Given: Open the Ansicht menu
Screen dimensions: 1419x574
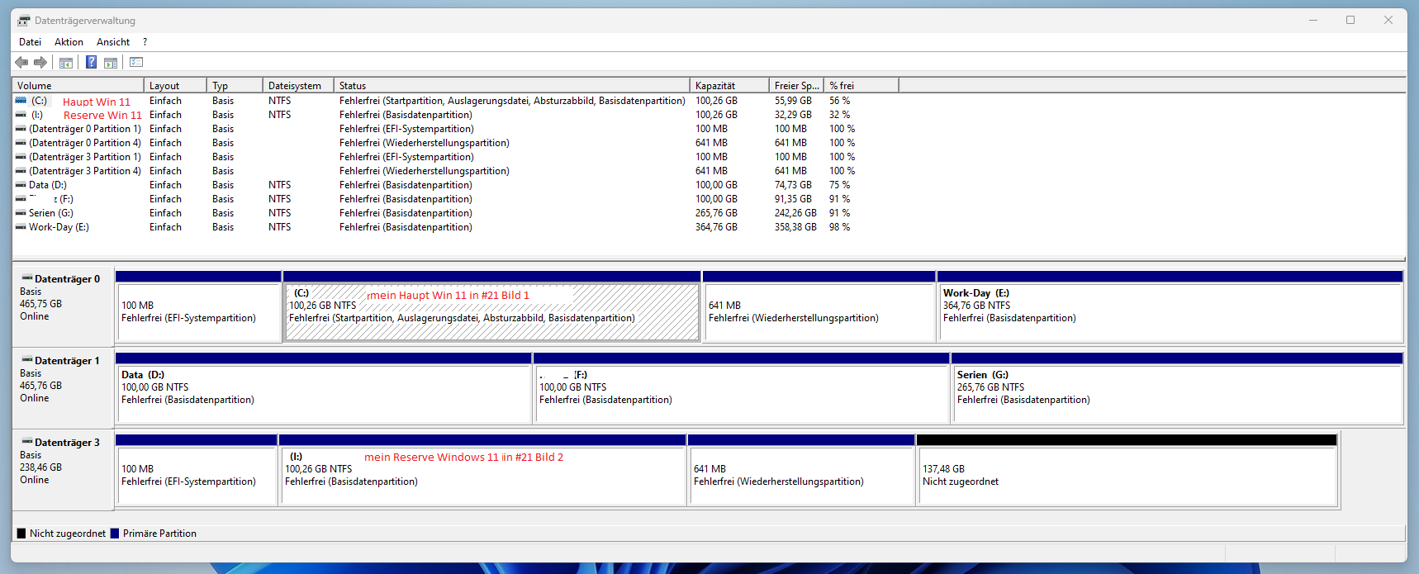Looking at the screenshot, I should click(113, 42).
